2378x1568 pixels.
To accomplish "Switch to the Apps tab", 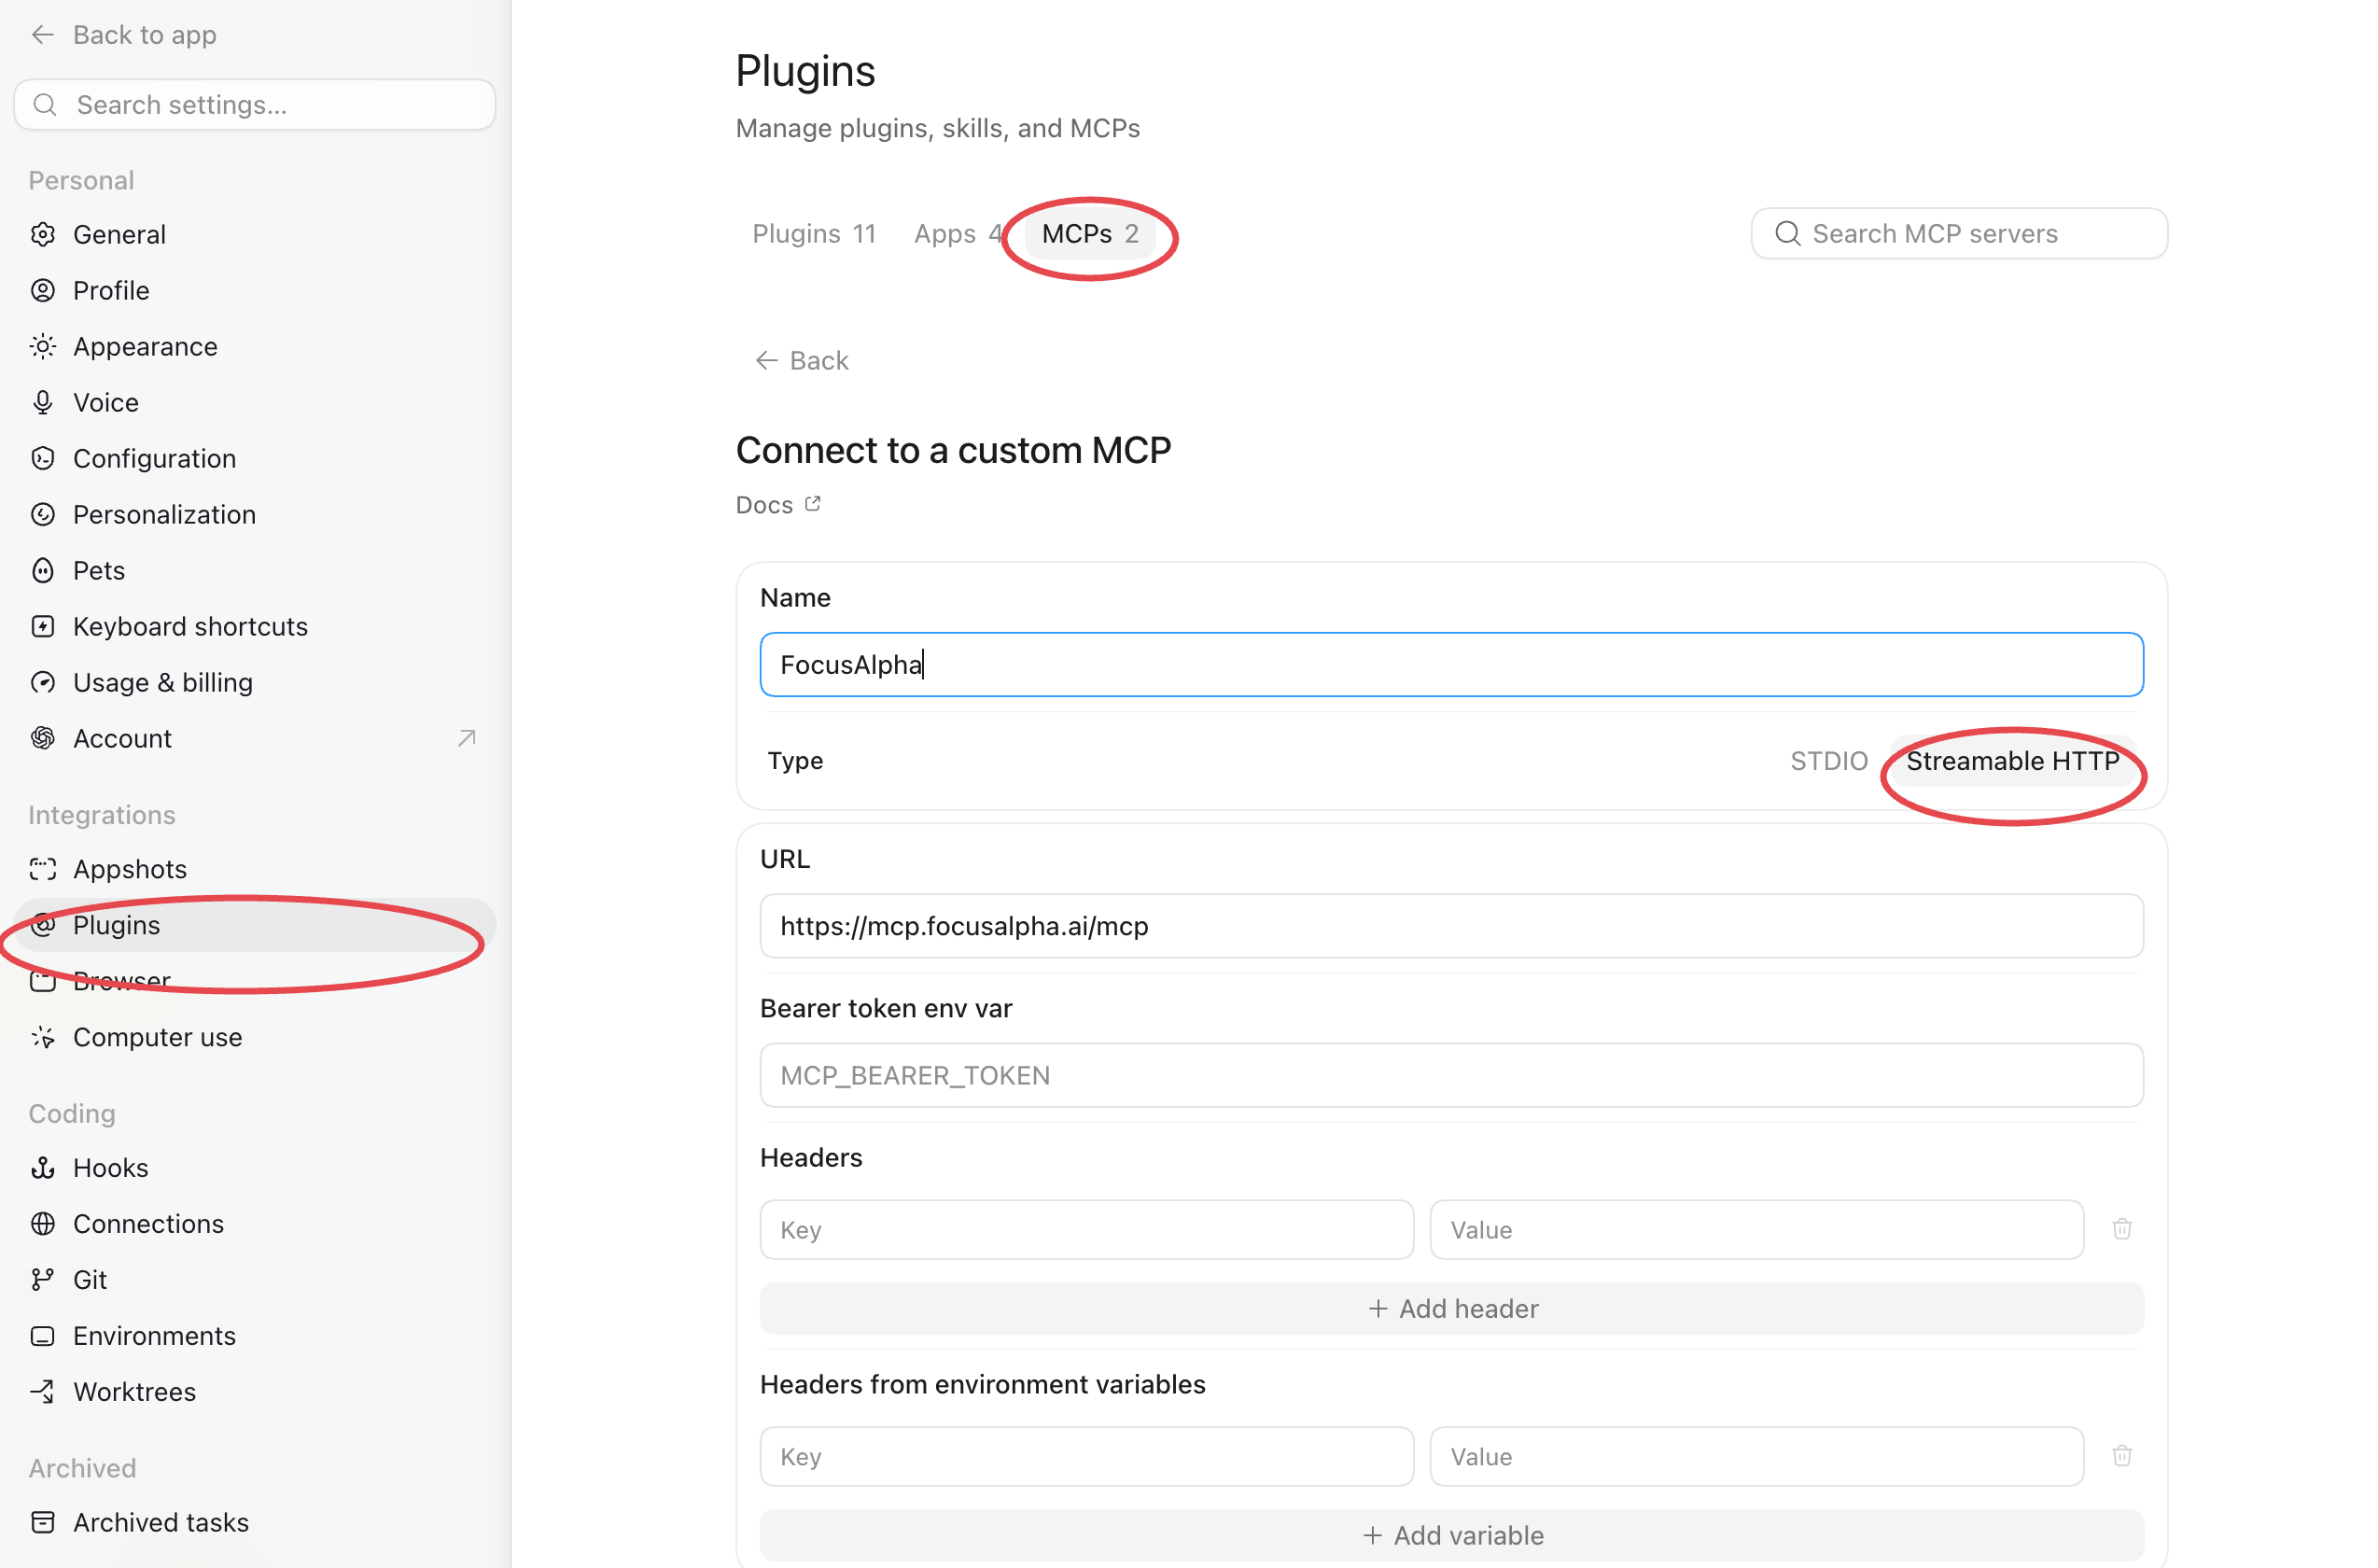I will tap(956, 233).
